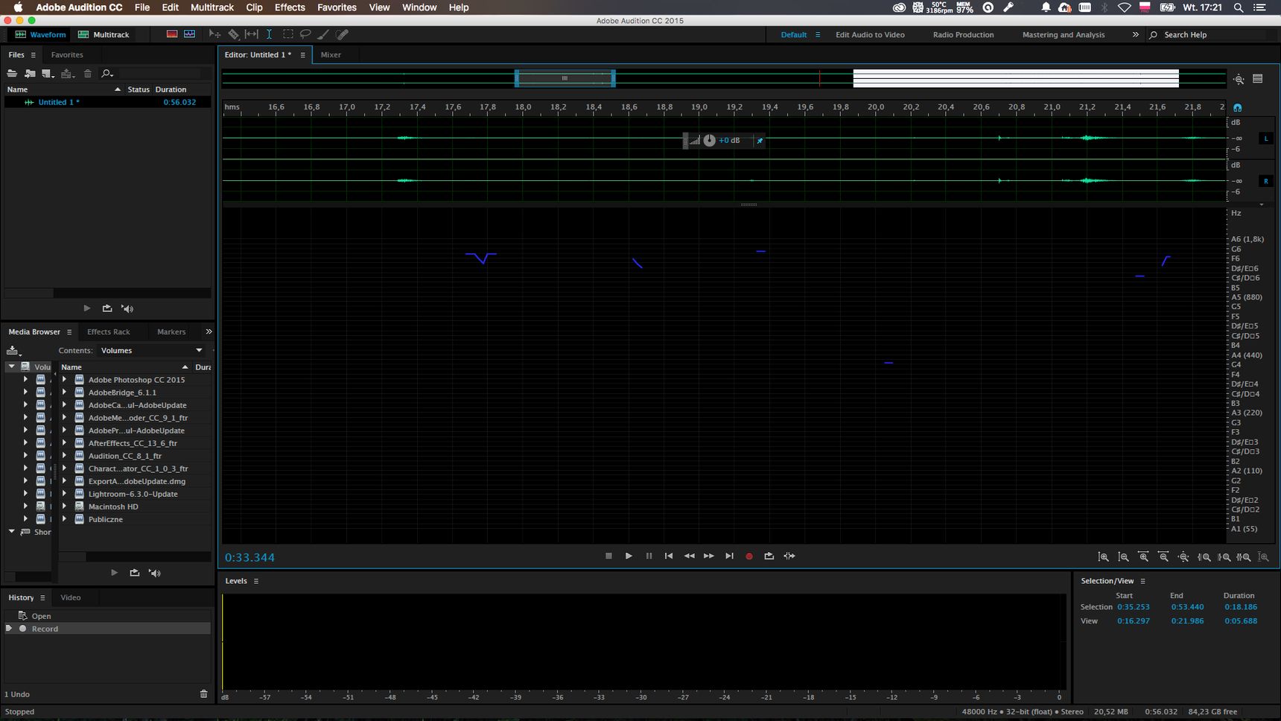Open the Multitrack menu in menu bar
The height and width of the screenshot is (721, 1281).
tap(212, 7)
